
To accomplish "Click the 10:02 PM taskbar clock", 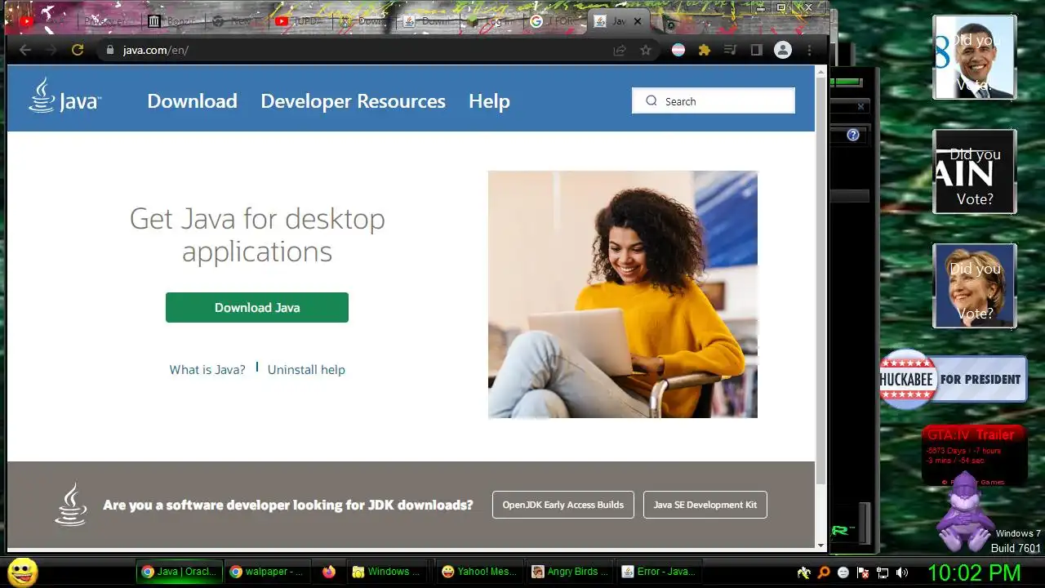I will 973,572.
